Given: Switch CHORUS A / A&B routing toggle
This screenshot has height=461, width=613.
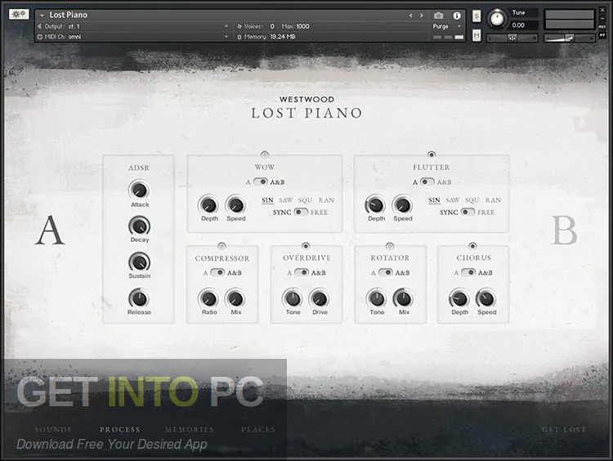Looking at the screenshot, I should pyautogui.click(x=468, y=272).
